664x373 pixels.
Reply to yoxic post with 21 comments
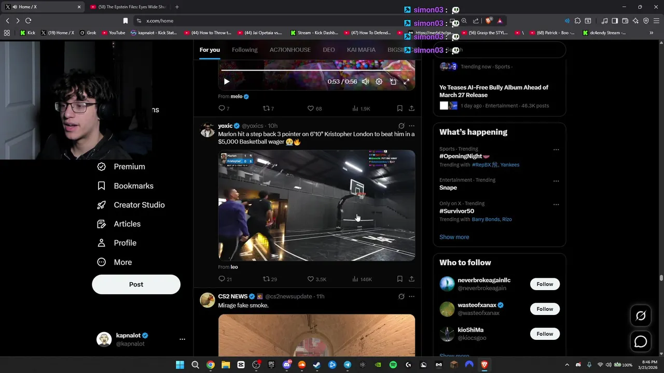coord(225,279)
